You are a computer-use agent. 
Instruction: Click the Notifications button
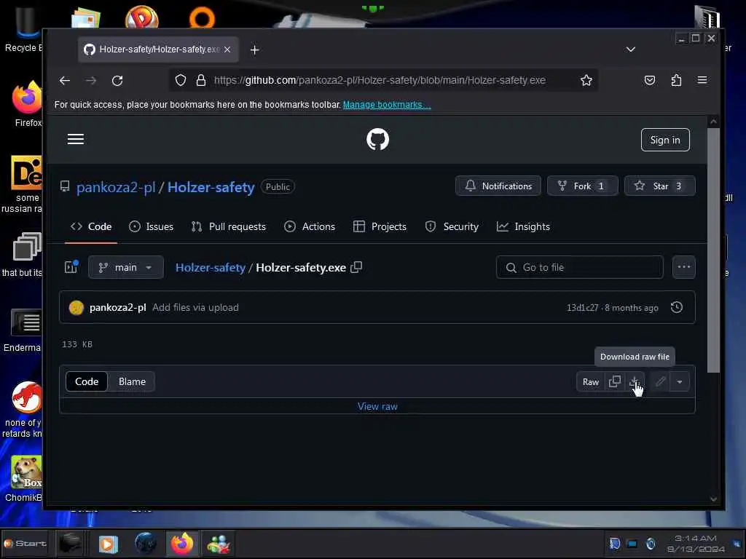point(498,186)
